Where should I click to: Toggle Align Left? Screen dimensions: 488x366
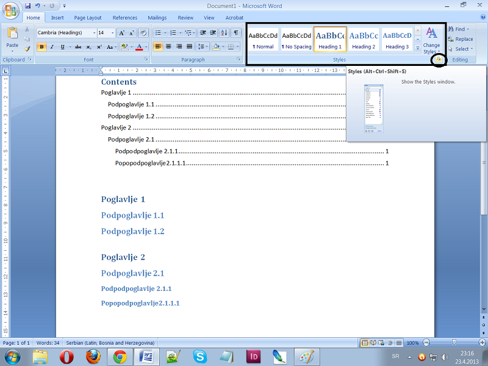(x=158, y=47)
